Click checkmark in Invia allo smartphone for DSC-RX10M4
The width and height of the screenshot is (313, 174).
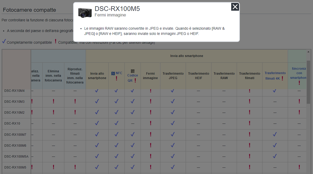[x=97, y=91]
